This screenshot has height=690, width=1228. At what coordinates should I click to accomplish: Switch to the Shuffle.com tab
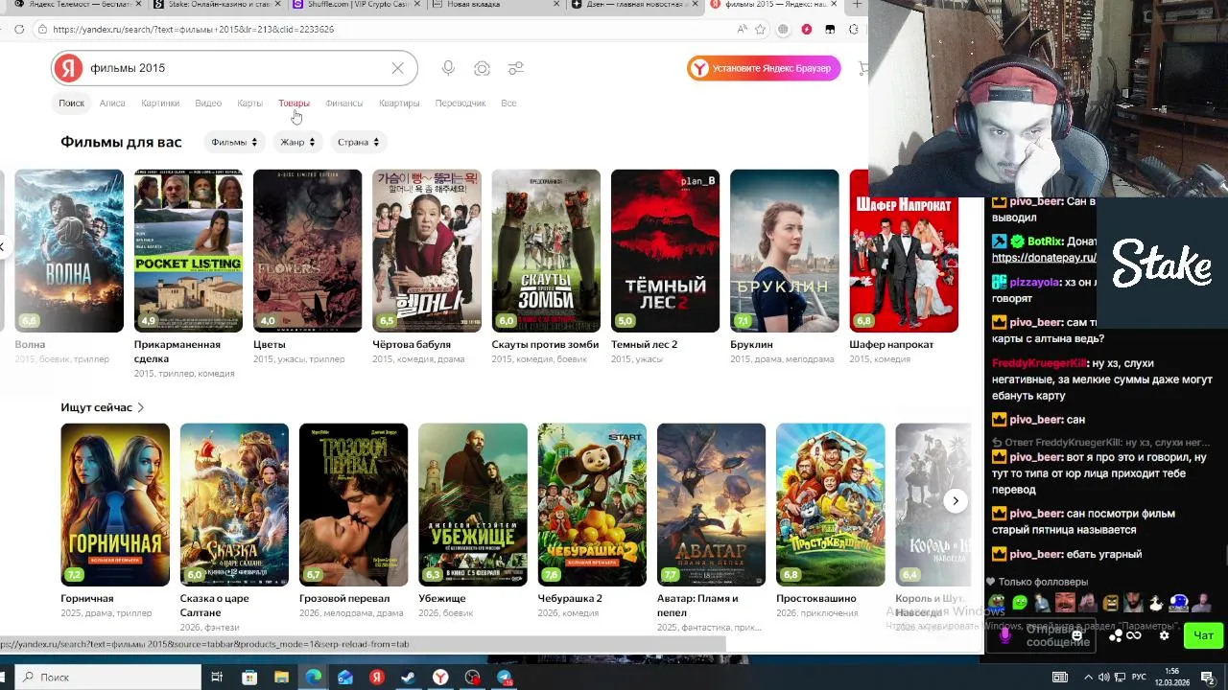(x=357, y=5)
